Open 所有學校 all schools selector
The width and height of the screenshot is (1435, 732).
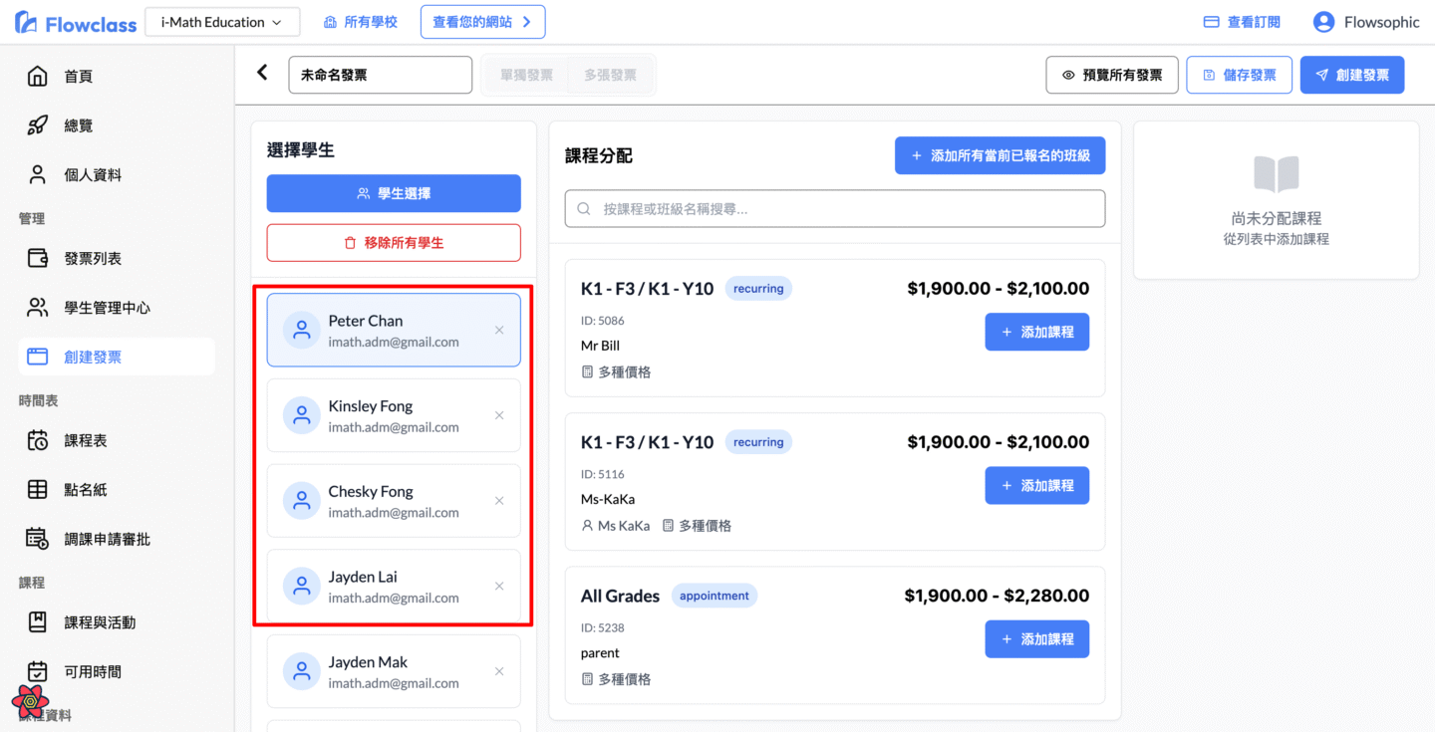tap(360, 22)
